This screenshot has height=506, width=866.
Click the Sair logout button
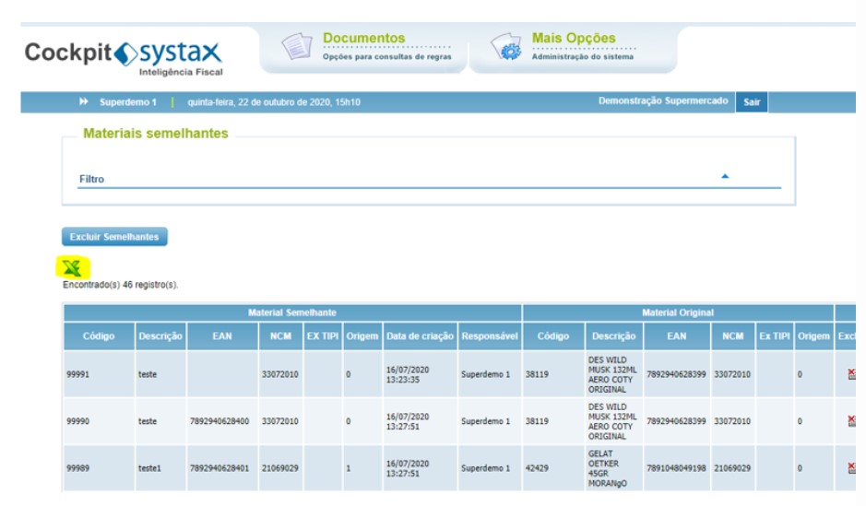pos(752,102)
